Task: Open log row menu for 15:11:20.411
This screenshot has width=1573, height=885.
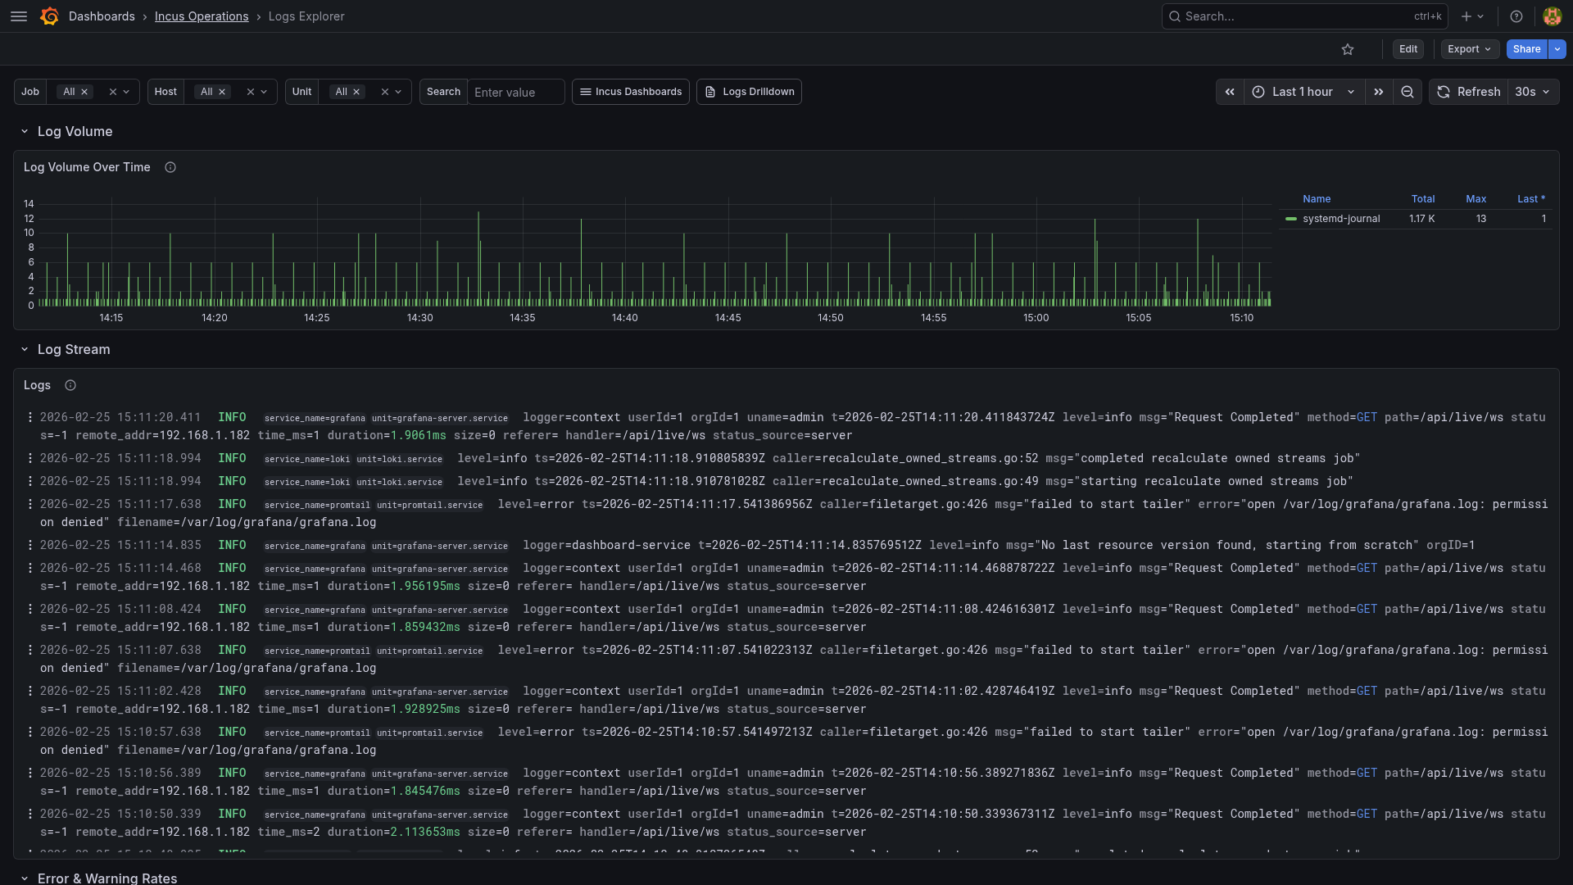Action: click(x=30, y=417)
